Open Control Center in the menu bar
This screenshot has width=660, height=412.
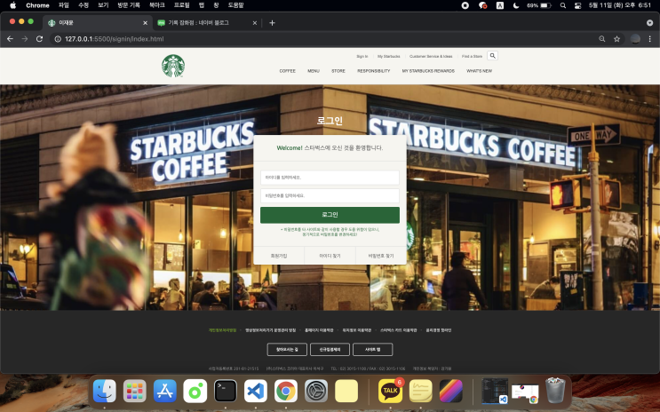(578, 5)
